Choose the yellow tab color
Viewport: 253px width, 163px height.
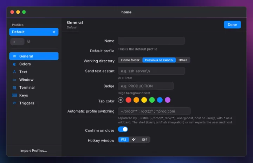[x=144, y=100]
